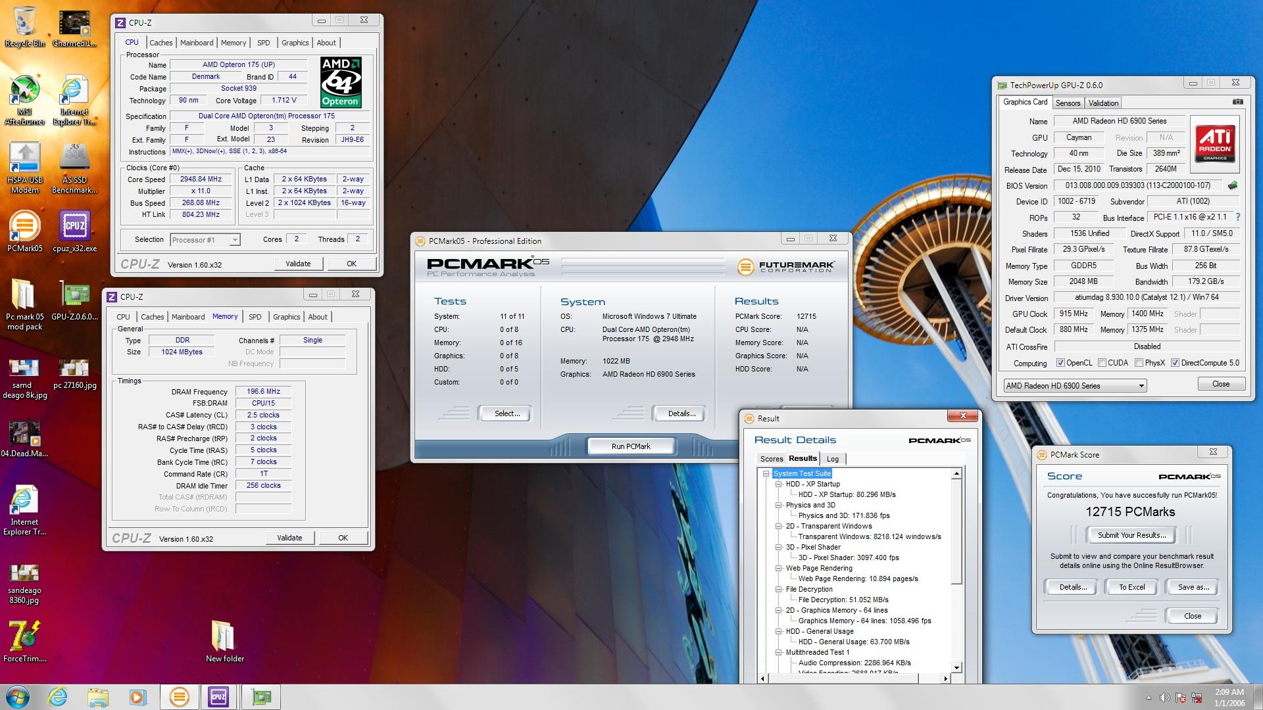
Task: Open the 04.Dead.Ma... video file
Action: pos(24,438)
